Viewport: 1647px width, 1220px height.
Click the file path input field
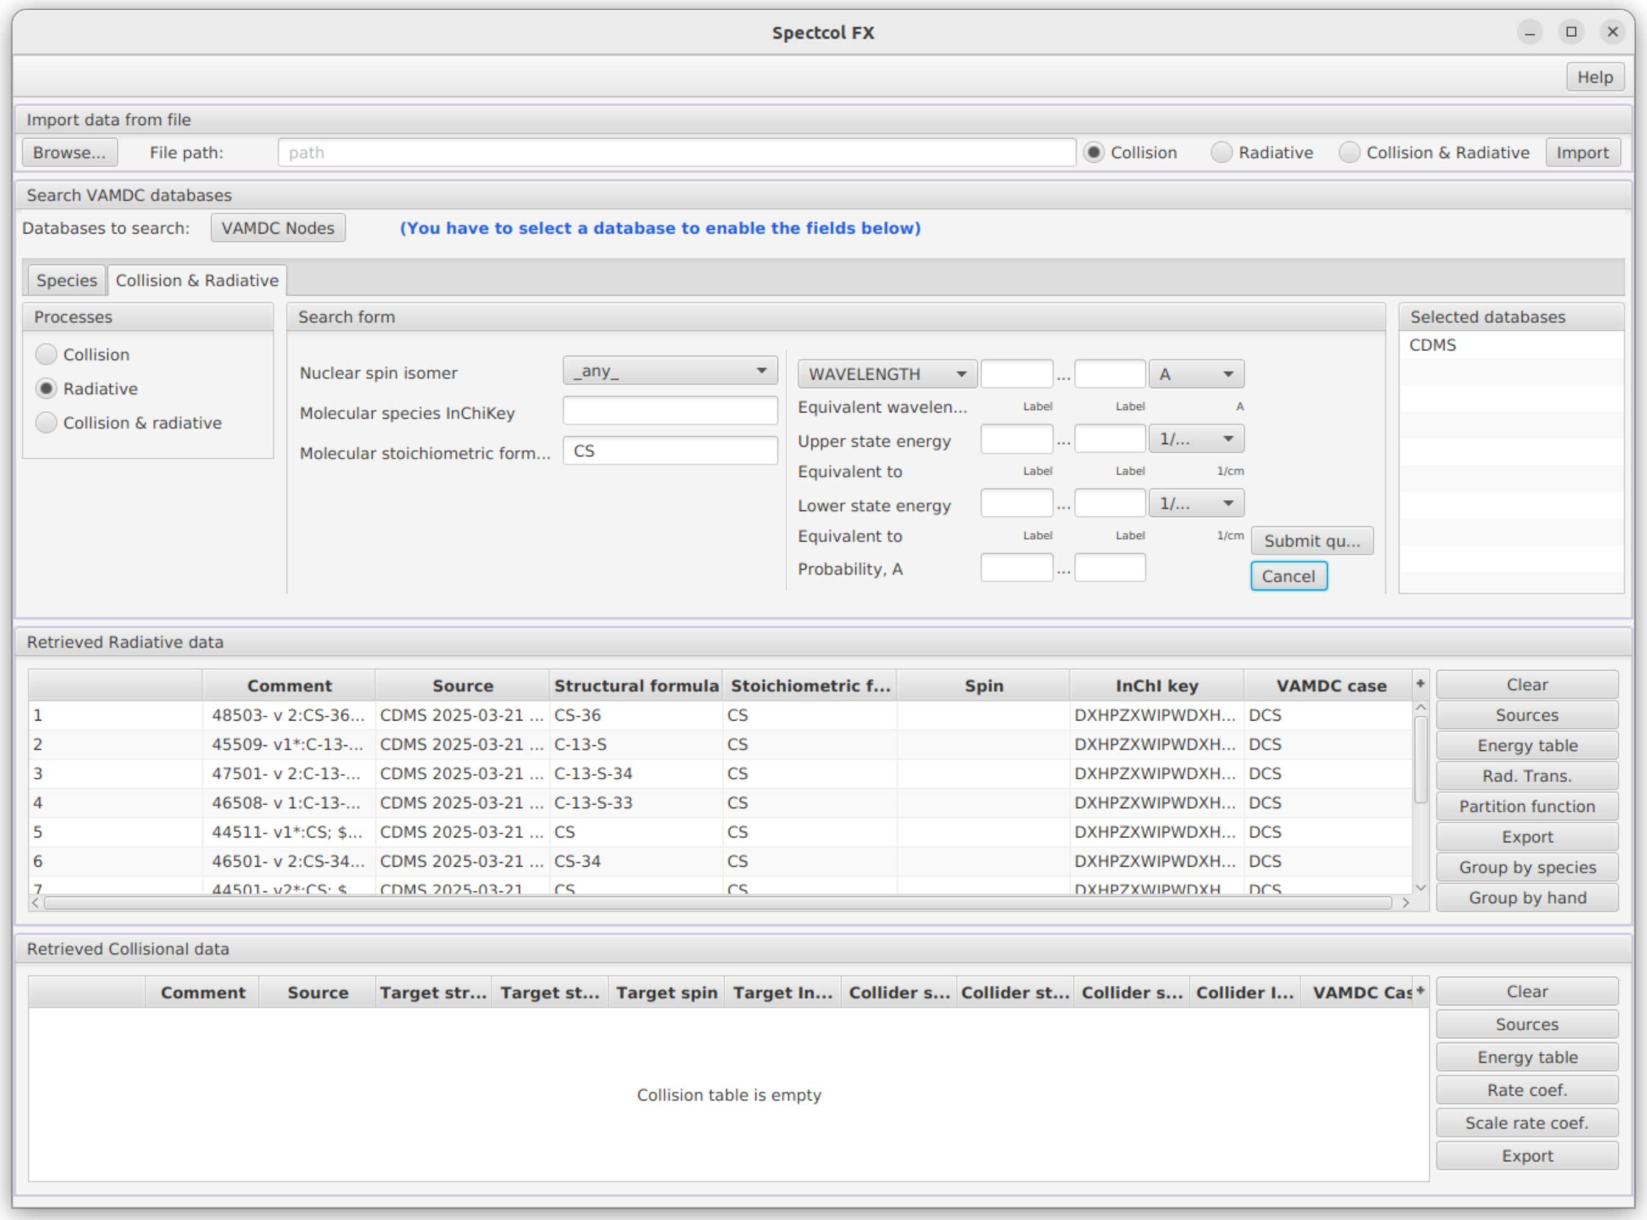(676, 153)
